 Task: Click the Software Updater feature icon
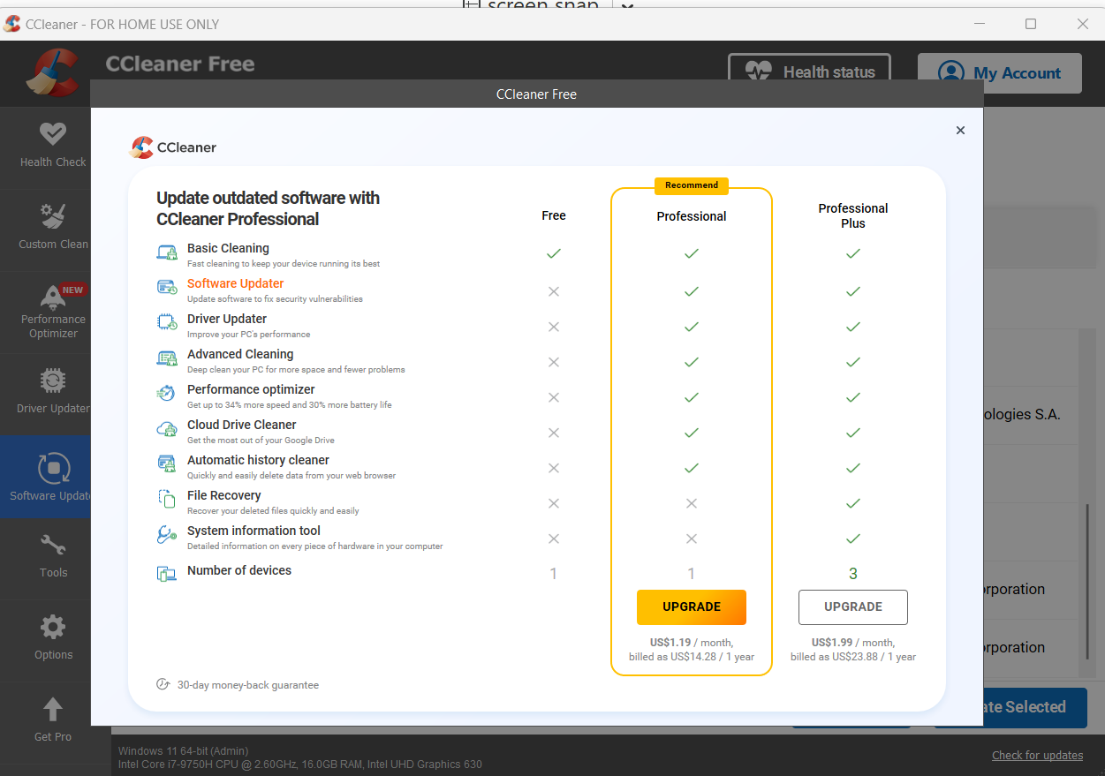[x=167, y=287]
